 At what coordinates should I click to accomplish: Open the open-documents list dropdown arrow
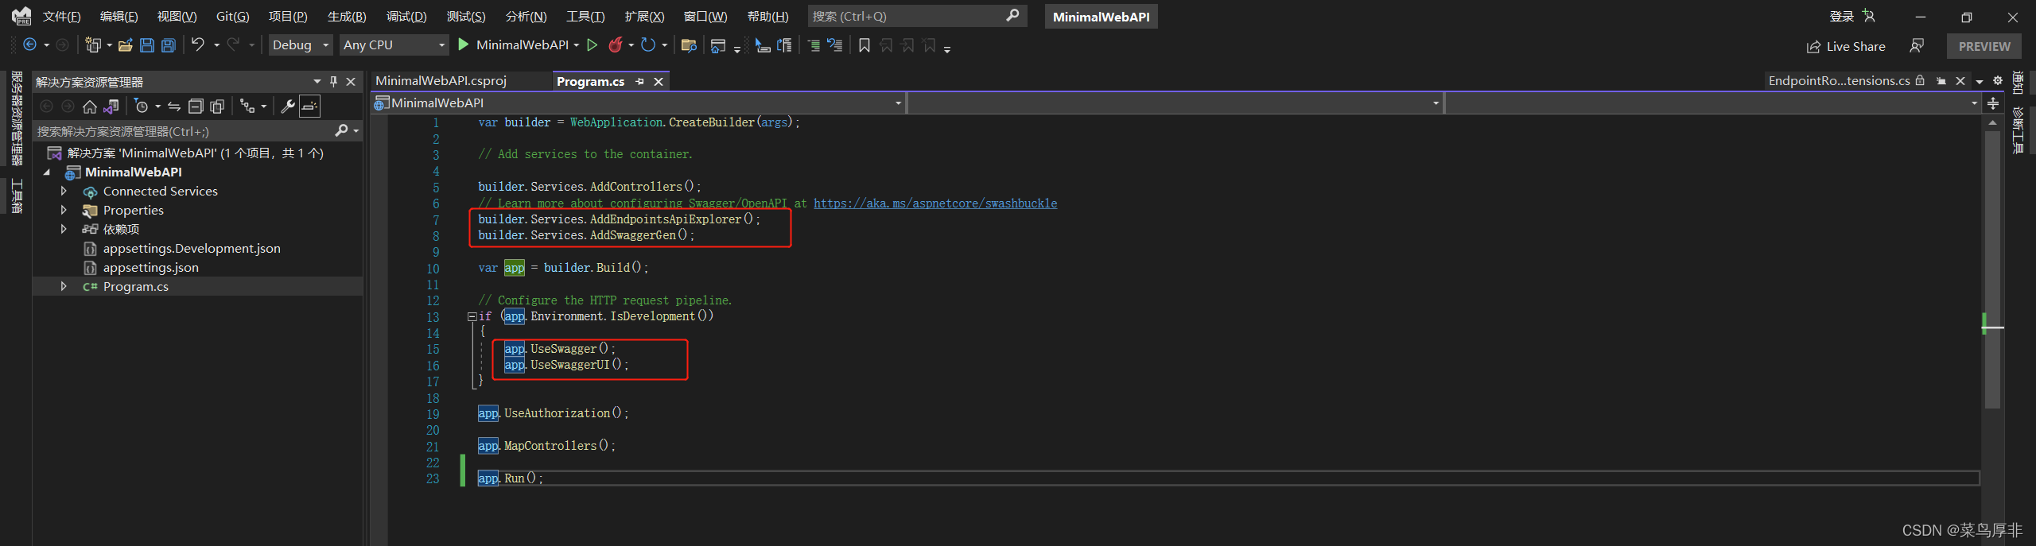point(1980,81)
